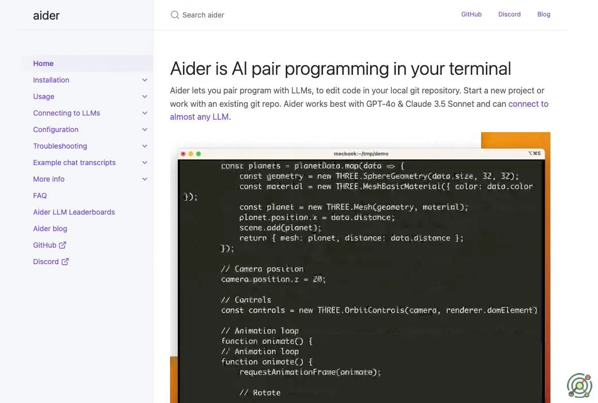Click the terminal demo screencast image
The height and width of the screenshot is (403, 598).
pos(360,267)
